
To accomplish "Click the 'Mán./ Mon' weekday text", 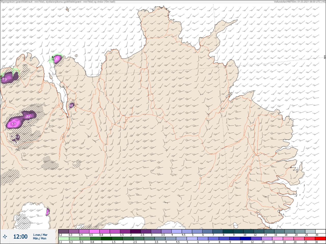I will [x=39, y=238].
